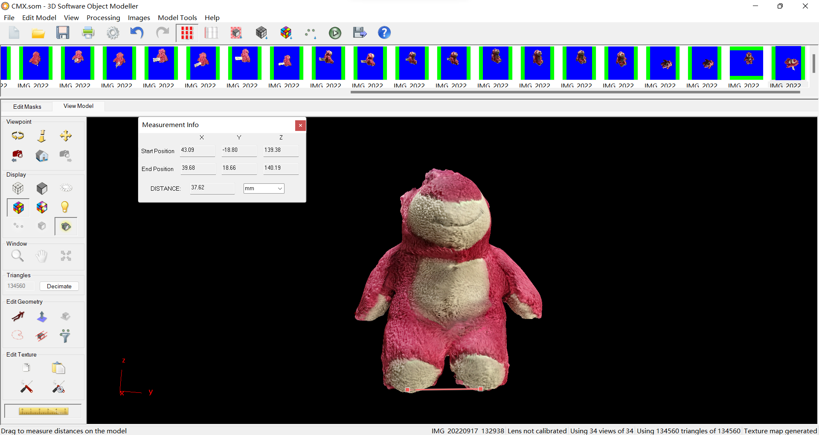Toggle the highlighted cube-with-points display button
Image resolution: width=819 pixels, height=435 pixels.
(66, 226)
